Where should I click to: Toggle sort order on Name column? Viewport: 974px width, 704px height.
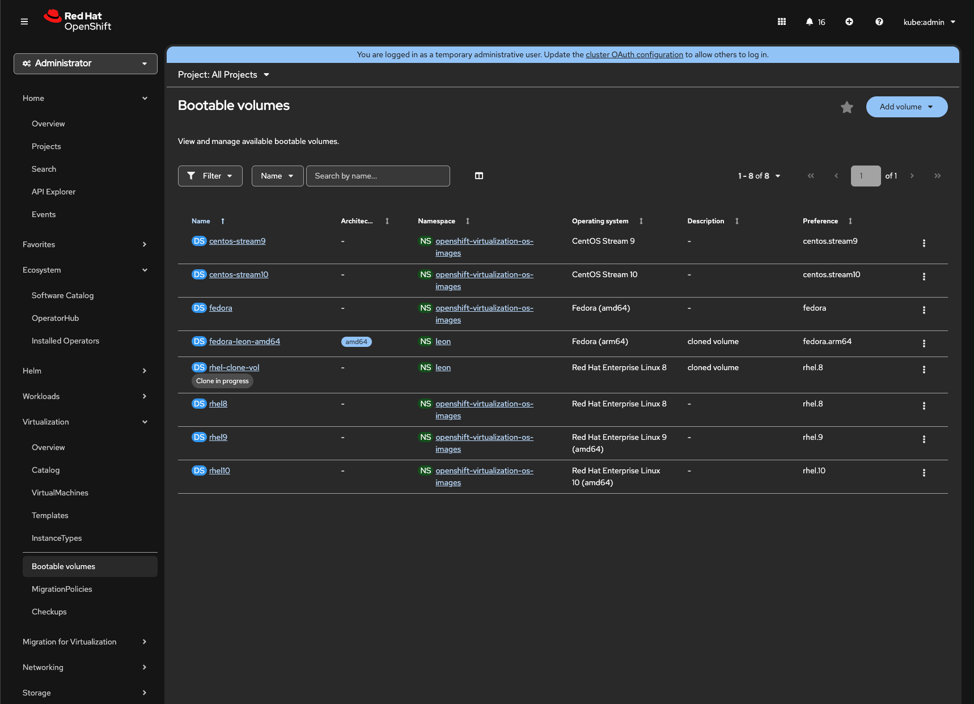click(201, 221)
